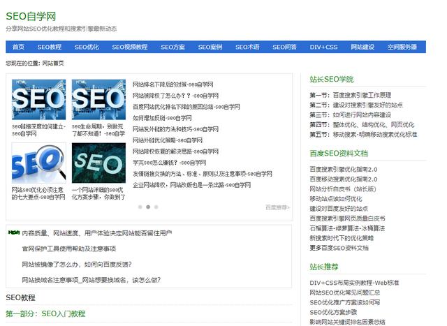Open 百度移动搜索优化指南2.0
Viewport: 447px width, 326px height.
coord(344,179)
